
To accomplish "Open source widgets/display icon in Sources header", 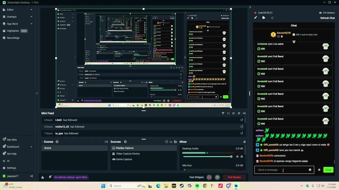I will coord(167,142).
